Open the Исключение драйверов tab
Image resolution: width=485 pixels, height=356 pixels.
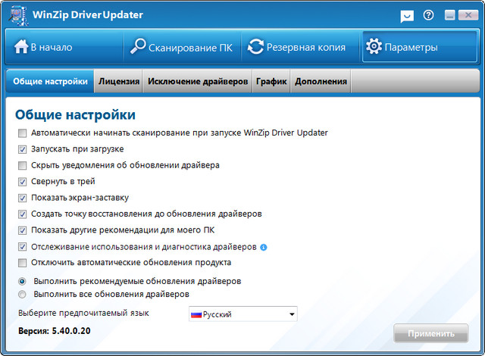pyautogui.click(x=198, y=82)
